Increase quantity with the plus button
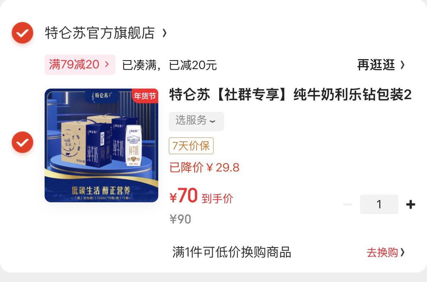 coord(410,204)
